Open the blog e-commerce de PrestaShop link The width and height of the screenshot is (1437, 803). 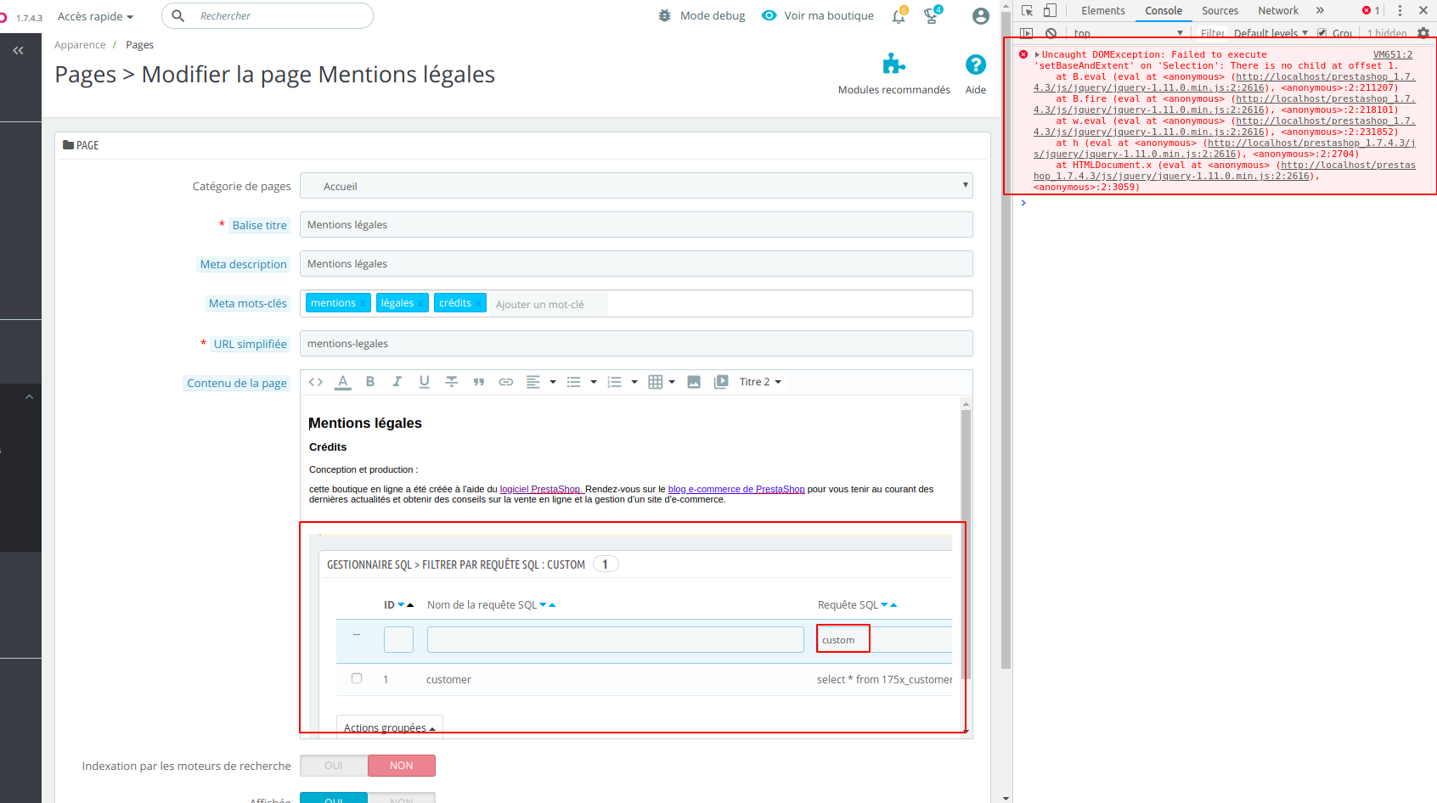pyautogui.click(x=736, y=489)
